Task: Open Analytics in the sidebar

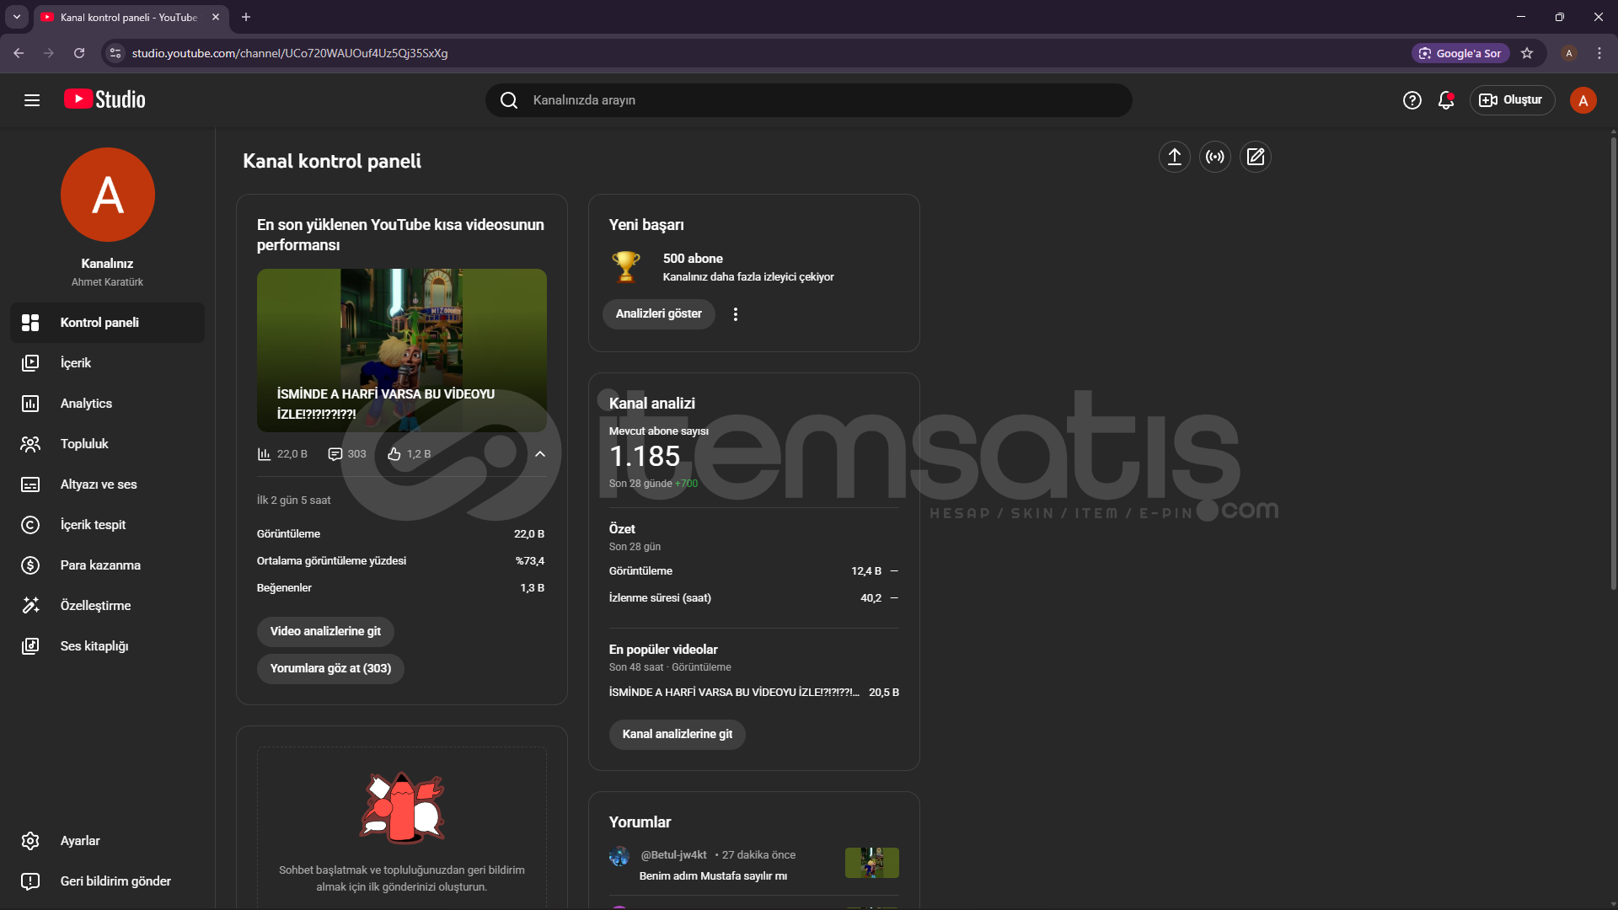Action: (x=86, y=404)
